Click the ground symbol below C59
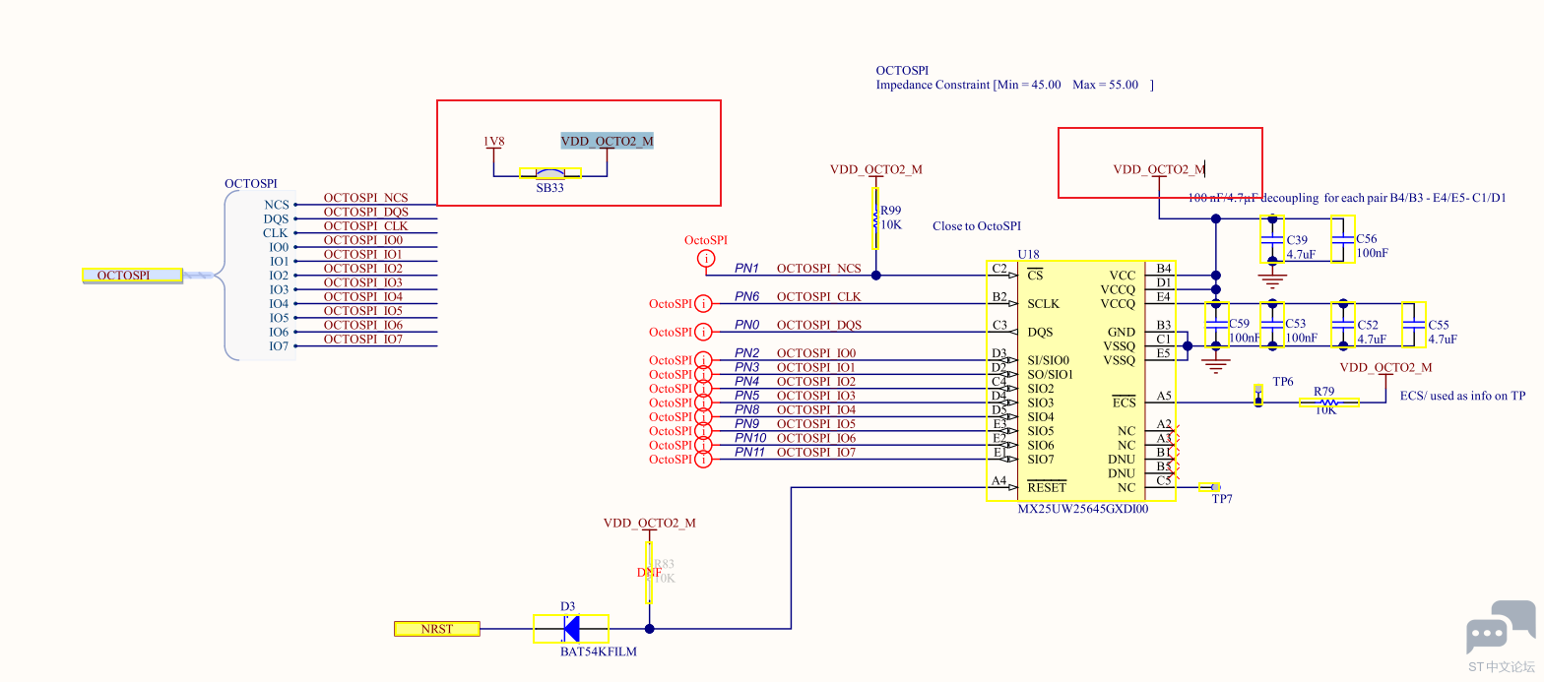 click(x=1217, y=366)
